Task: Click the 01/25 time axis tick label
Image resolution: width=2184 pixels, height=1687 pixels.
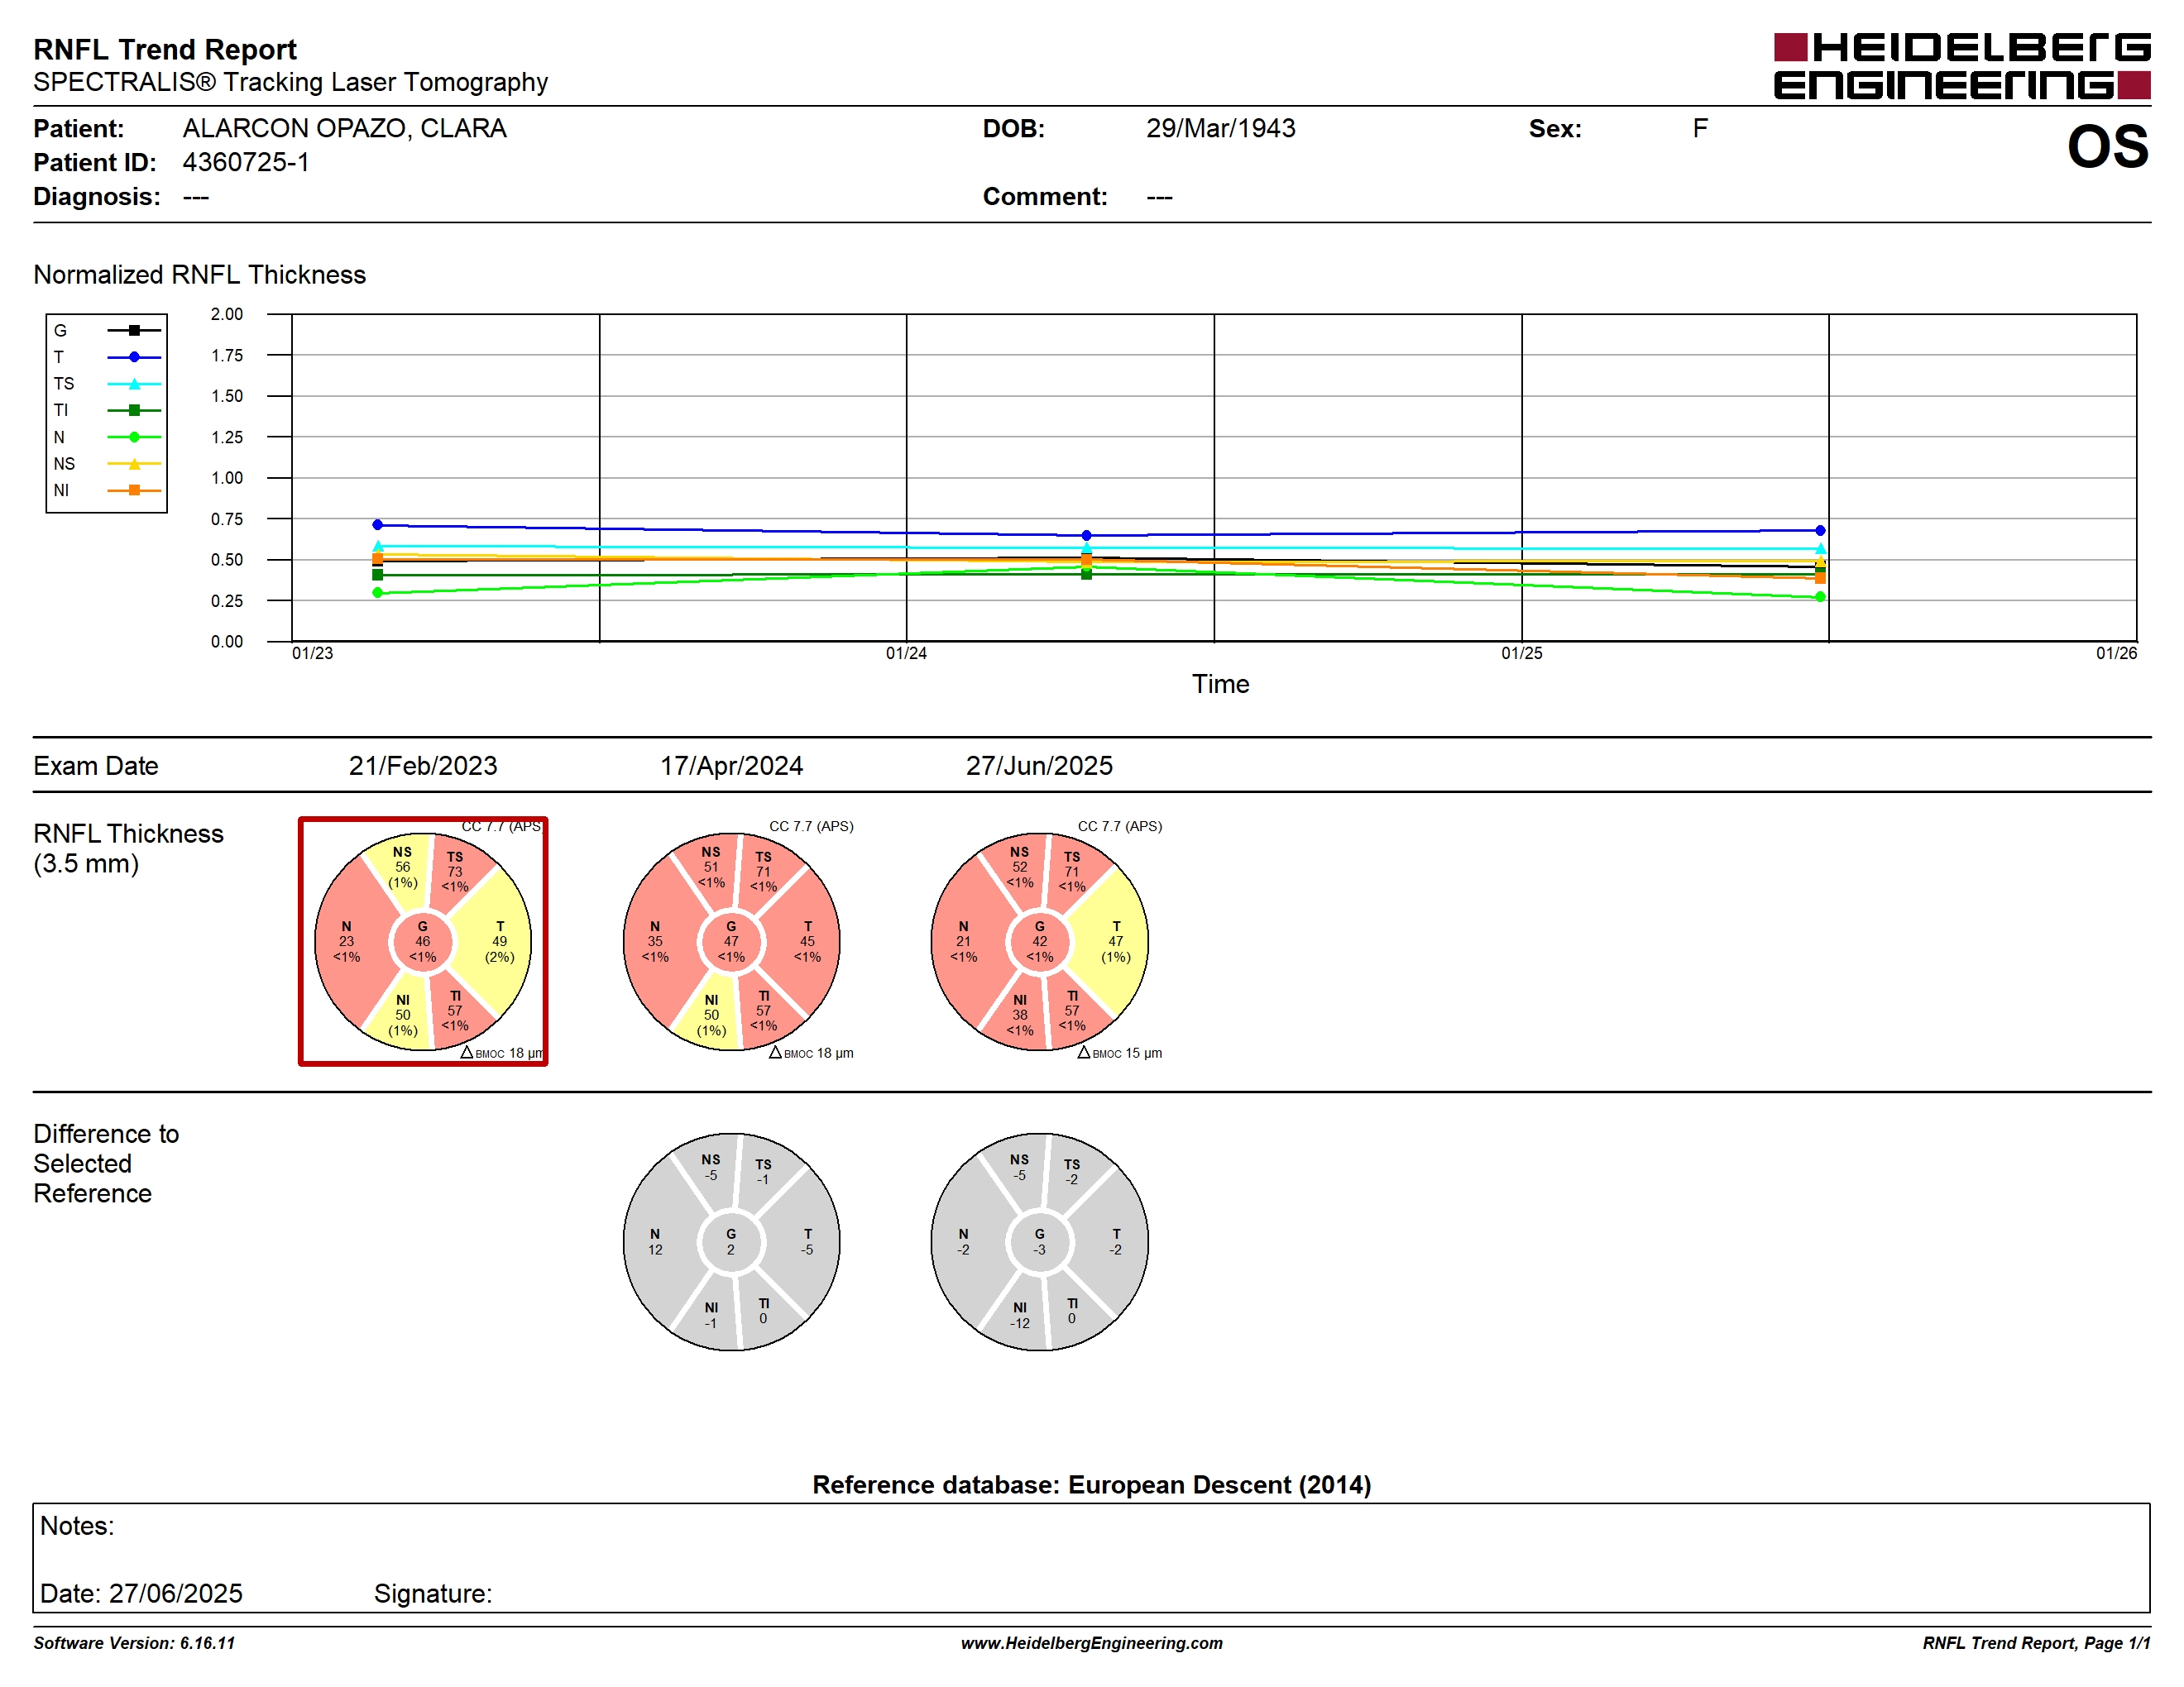Action: (1521, 652)
